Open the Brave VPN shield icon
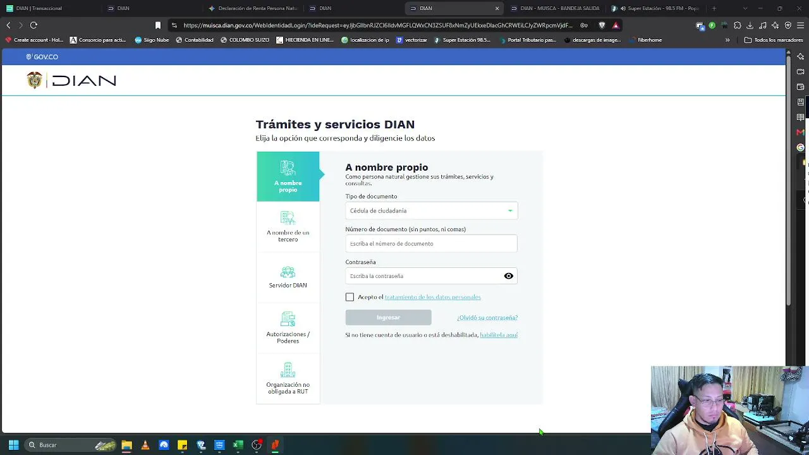 788,25
